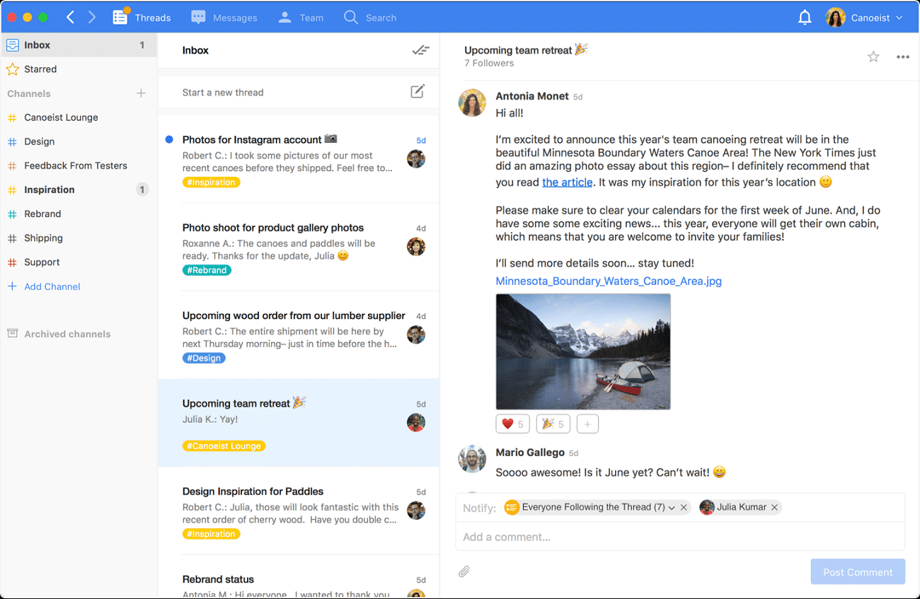Switch to the Messages tab
This screenshot has height=599, width=920.
click(224, 17)
